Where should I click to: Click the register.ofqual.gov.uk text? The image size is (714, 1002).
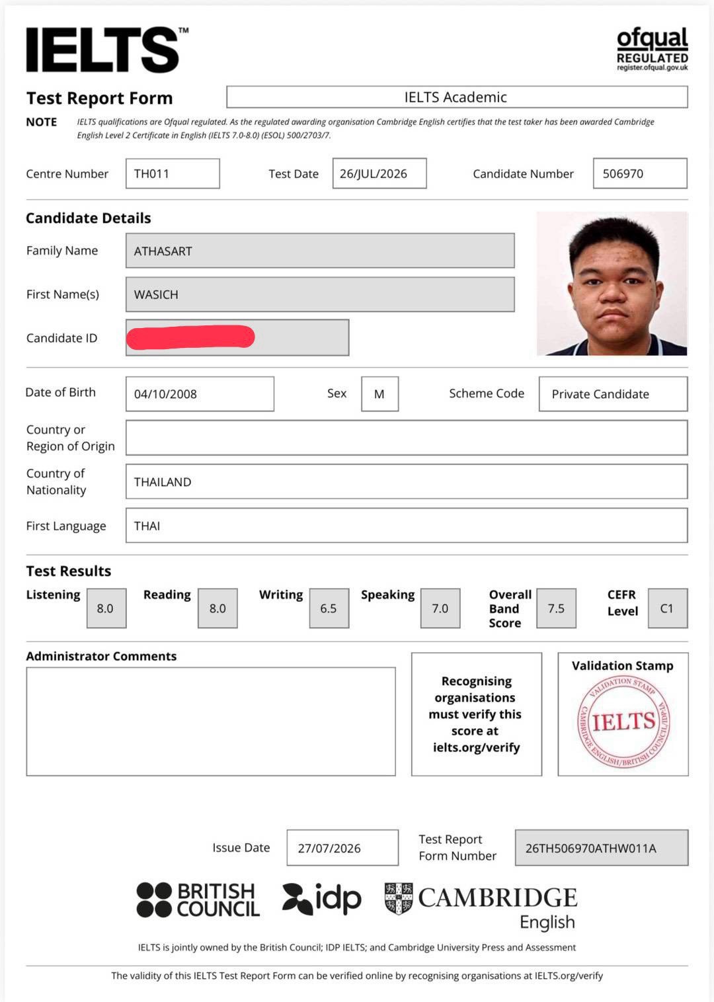coord(652,67)
